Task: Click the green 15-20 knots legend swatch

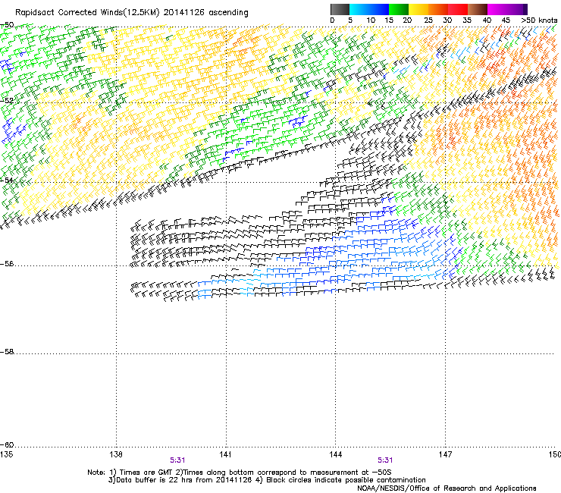Action: [399, 9]
